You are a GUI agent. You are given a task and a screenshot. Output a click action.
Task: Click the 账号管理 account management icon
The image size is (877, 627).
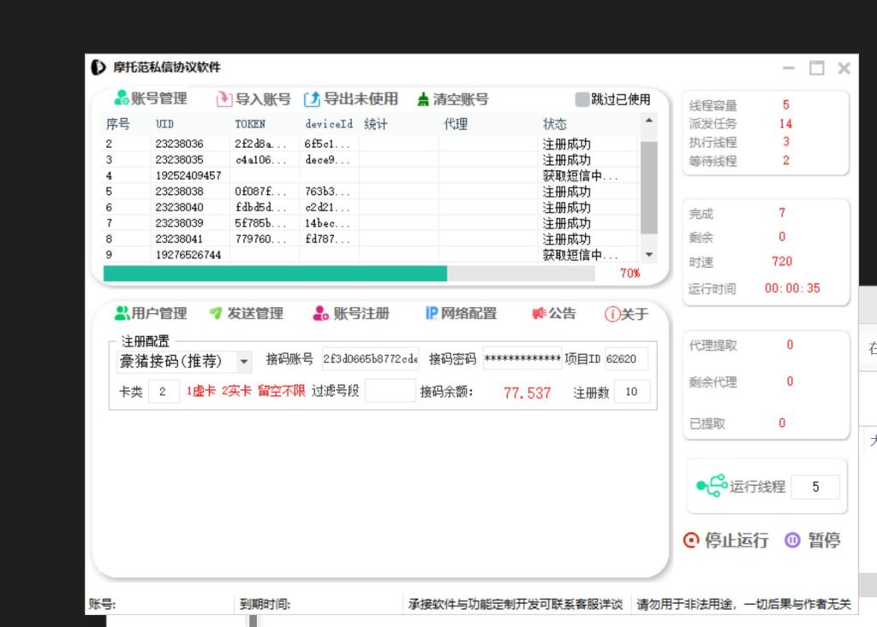pos(122,99)
